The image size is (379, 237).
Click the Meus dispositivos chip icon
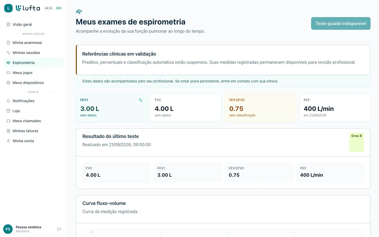[8, 83]
